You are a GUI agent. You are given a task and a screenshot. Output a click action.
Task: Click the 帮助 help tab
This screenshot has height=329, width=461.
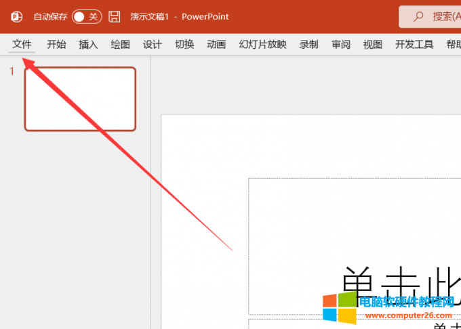pyautogui.click(x=453, y=45)
